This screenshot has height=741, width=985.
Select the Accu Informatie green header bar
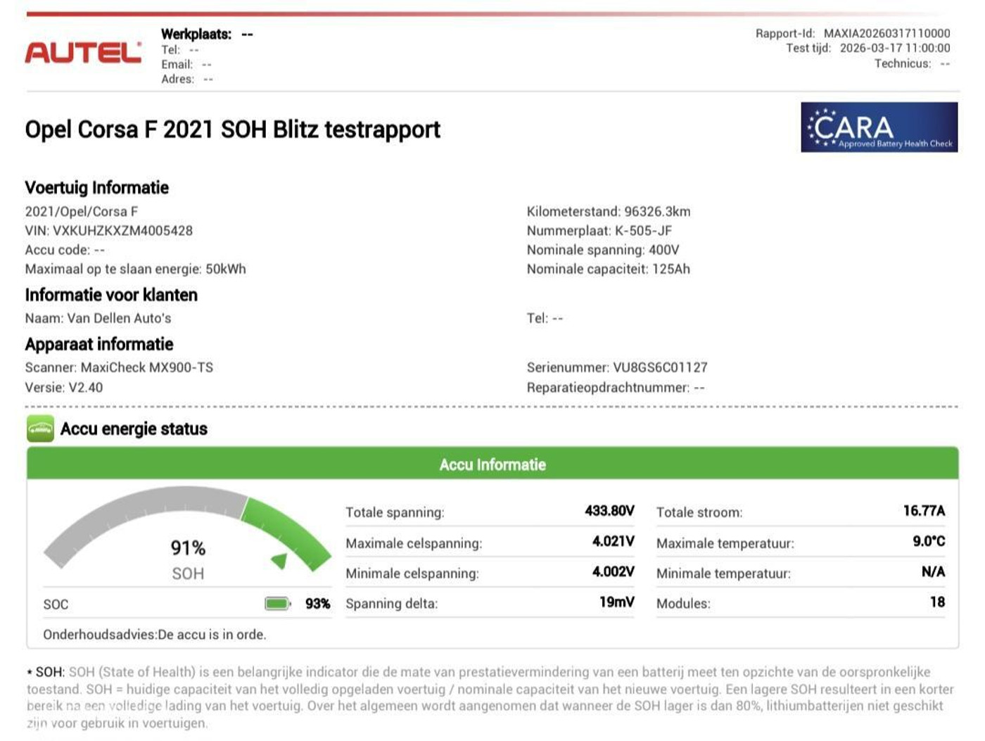493,464
